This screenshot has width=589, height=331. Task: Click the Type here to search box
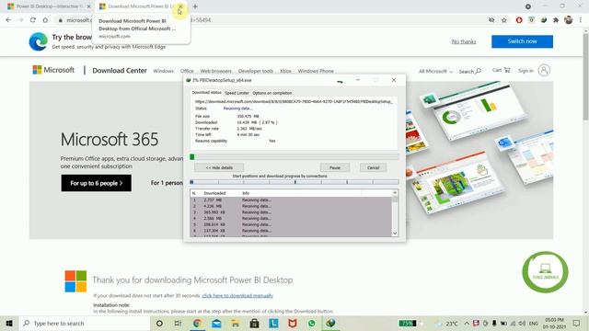(84, 323)
